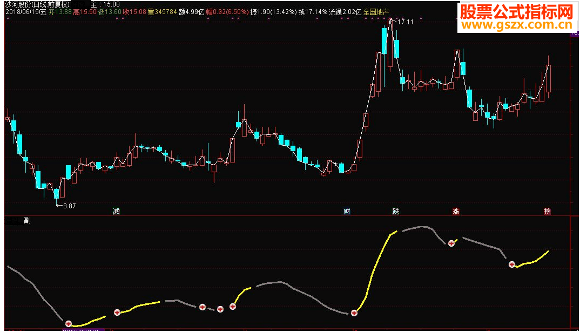
Task: Click the main indicator value 主:15.08
Action: click(x=105, y=4)
